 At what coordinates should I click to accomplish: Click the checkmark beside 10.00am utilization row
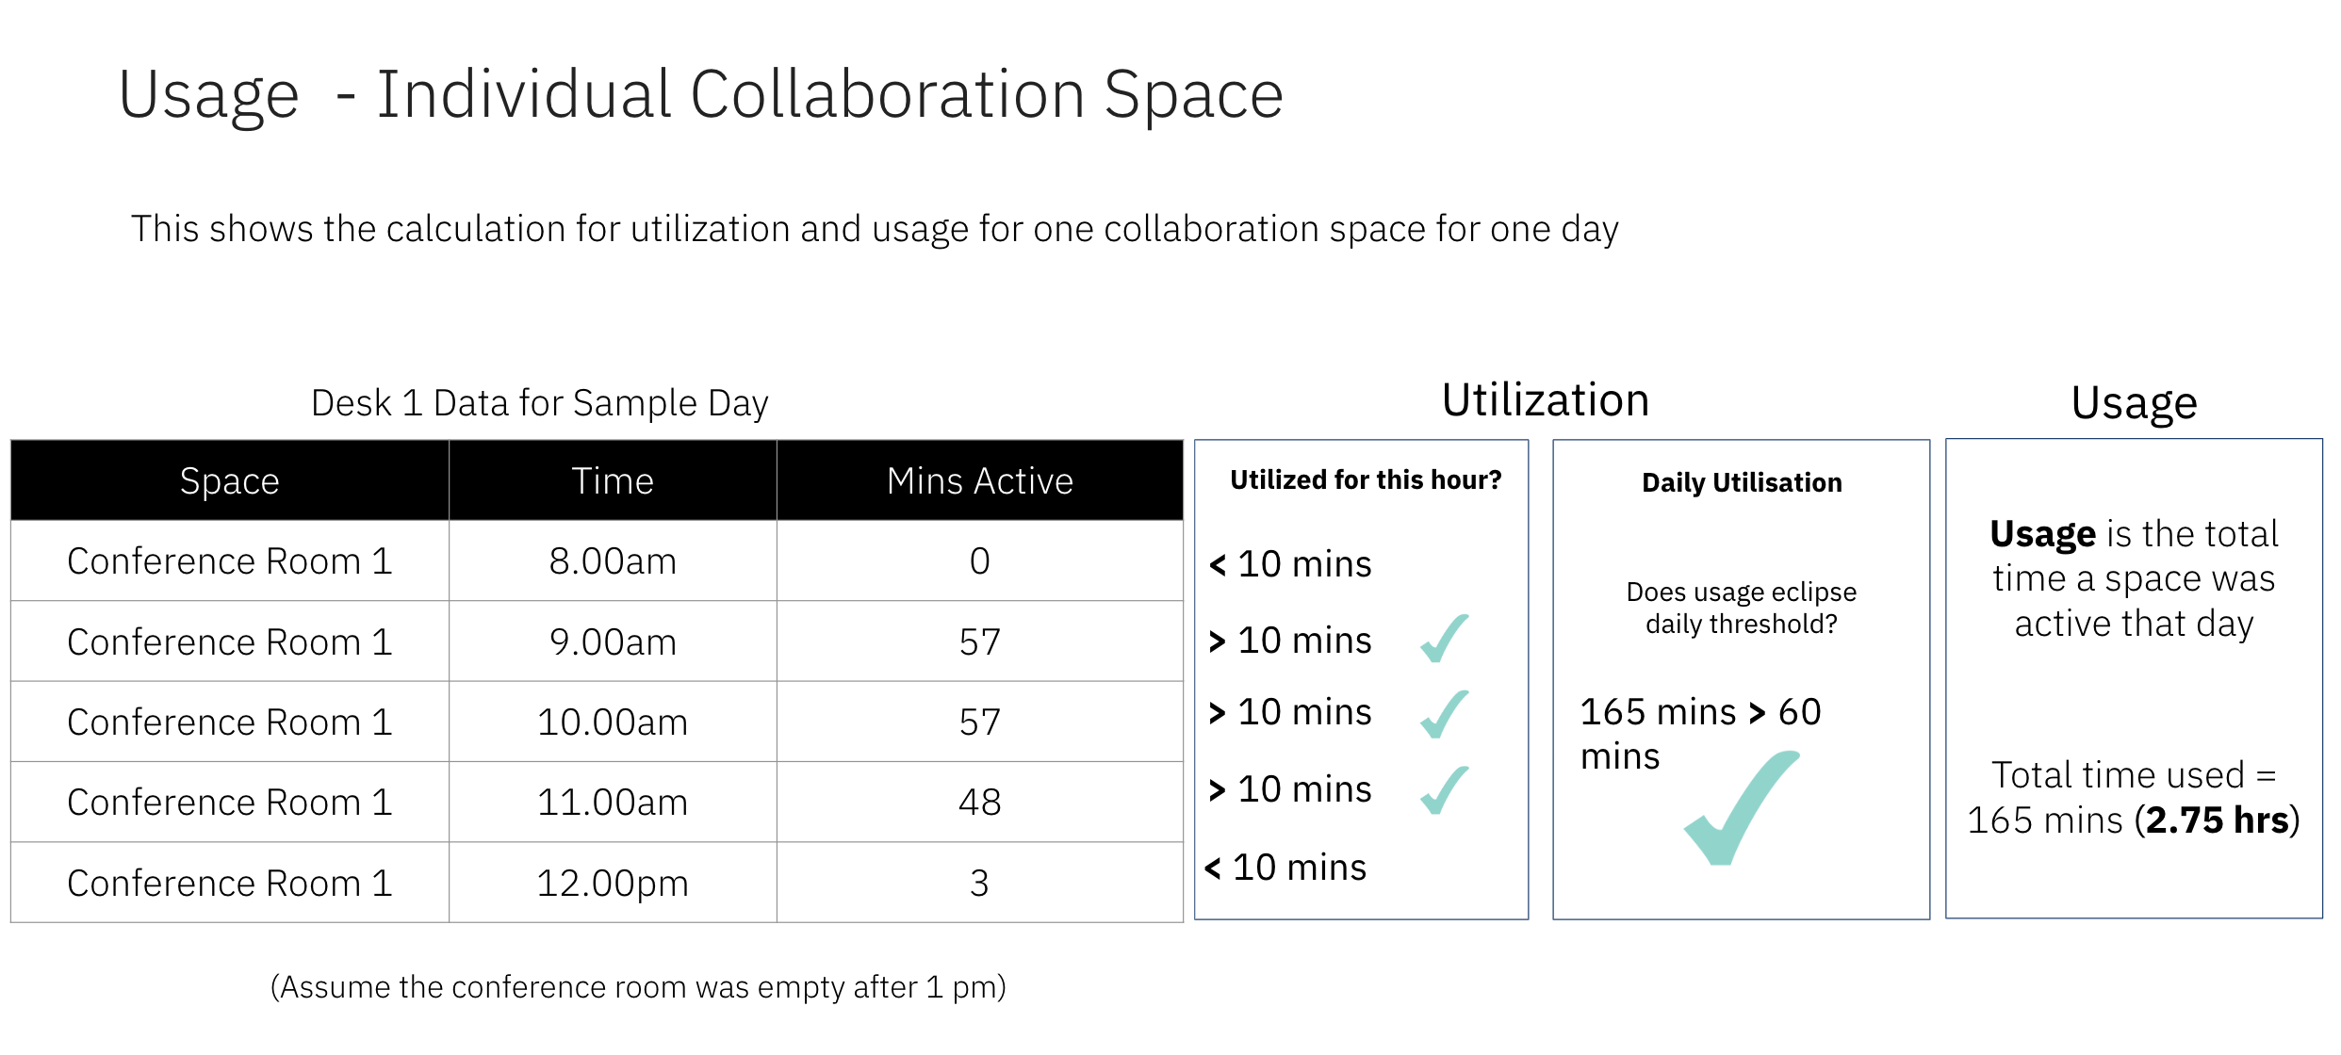pos(1445,713)
